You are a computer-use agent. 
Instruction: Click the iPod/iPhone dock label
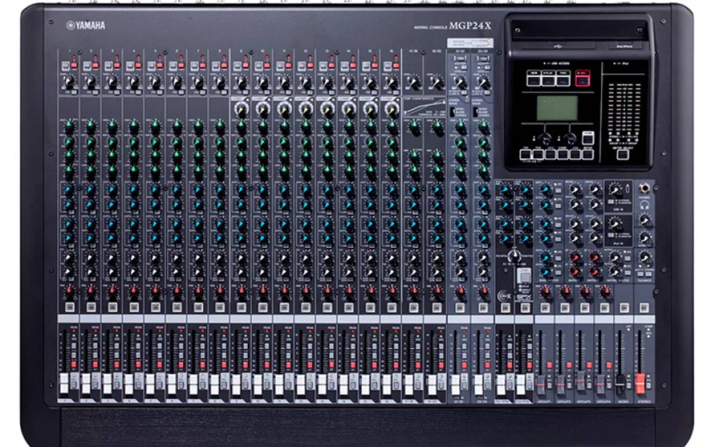pyautogui.click(x=624, y=45)
